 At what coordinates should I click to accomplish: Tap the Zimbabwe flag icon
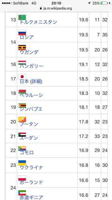click(22, 106)
